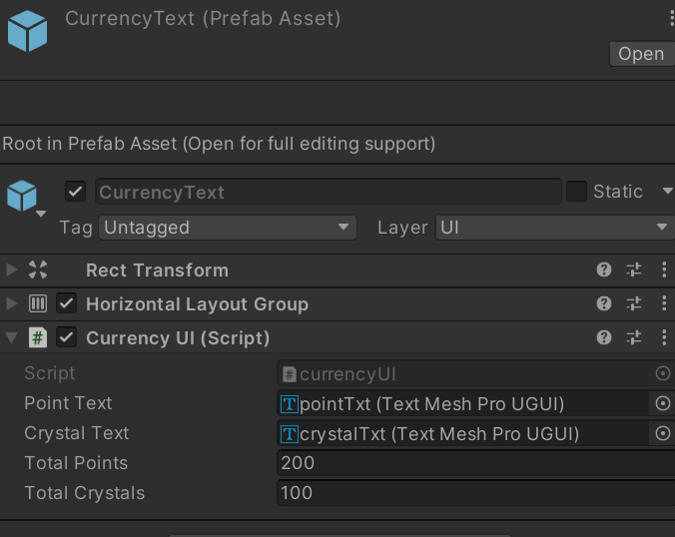
Task: Open Horizontal Layout Group help reference
Action: [x=603, y=303]
